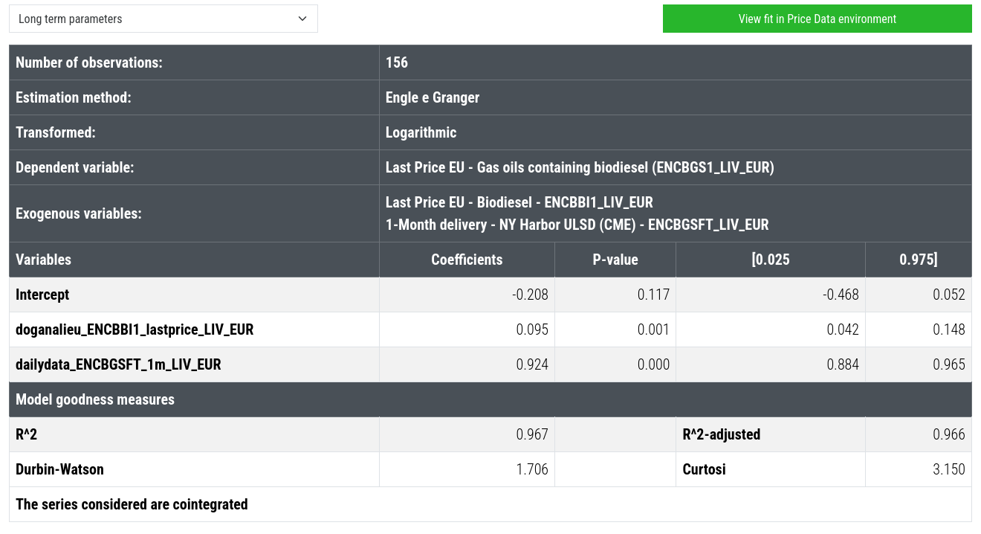Click the P-value column header
The width and height of the screenshot is (981, 534).
[x=615, y=260]
